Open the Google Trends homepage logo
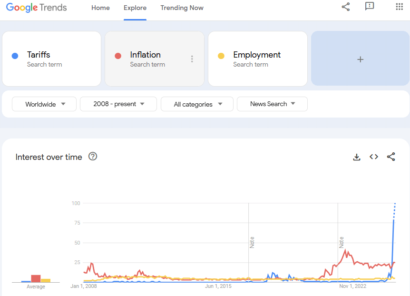Viewport: 410px width, 296px height. 36,7
